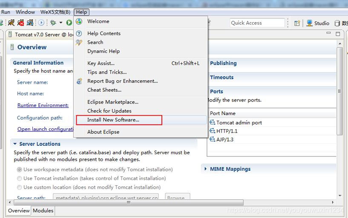Click the Open Perspective icon
Image resolution: width=348 pixels, height=218 pixels.
pyautogui.click(x=297, y=23)
